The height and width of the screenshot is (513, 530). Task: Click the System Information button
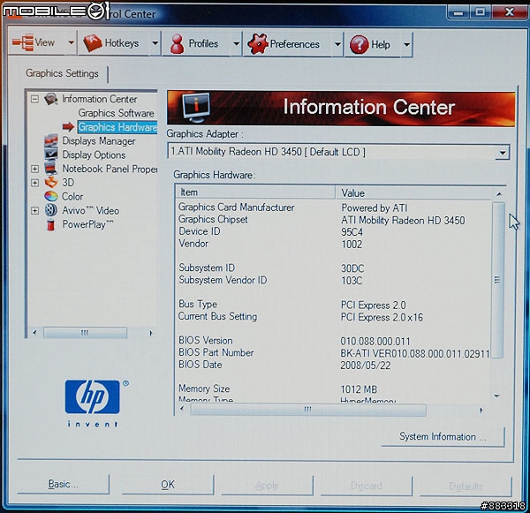tap(443, 437)
